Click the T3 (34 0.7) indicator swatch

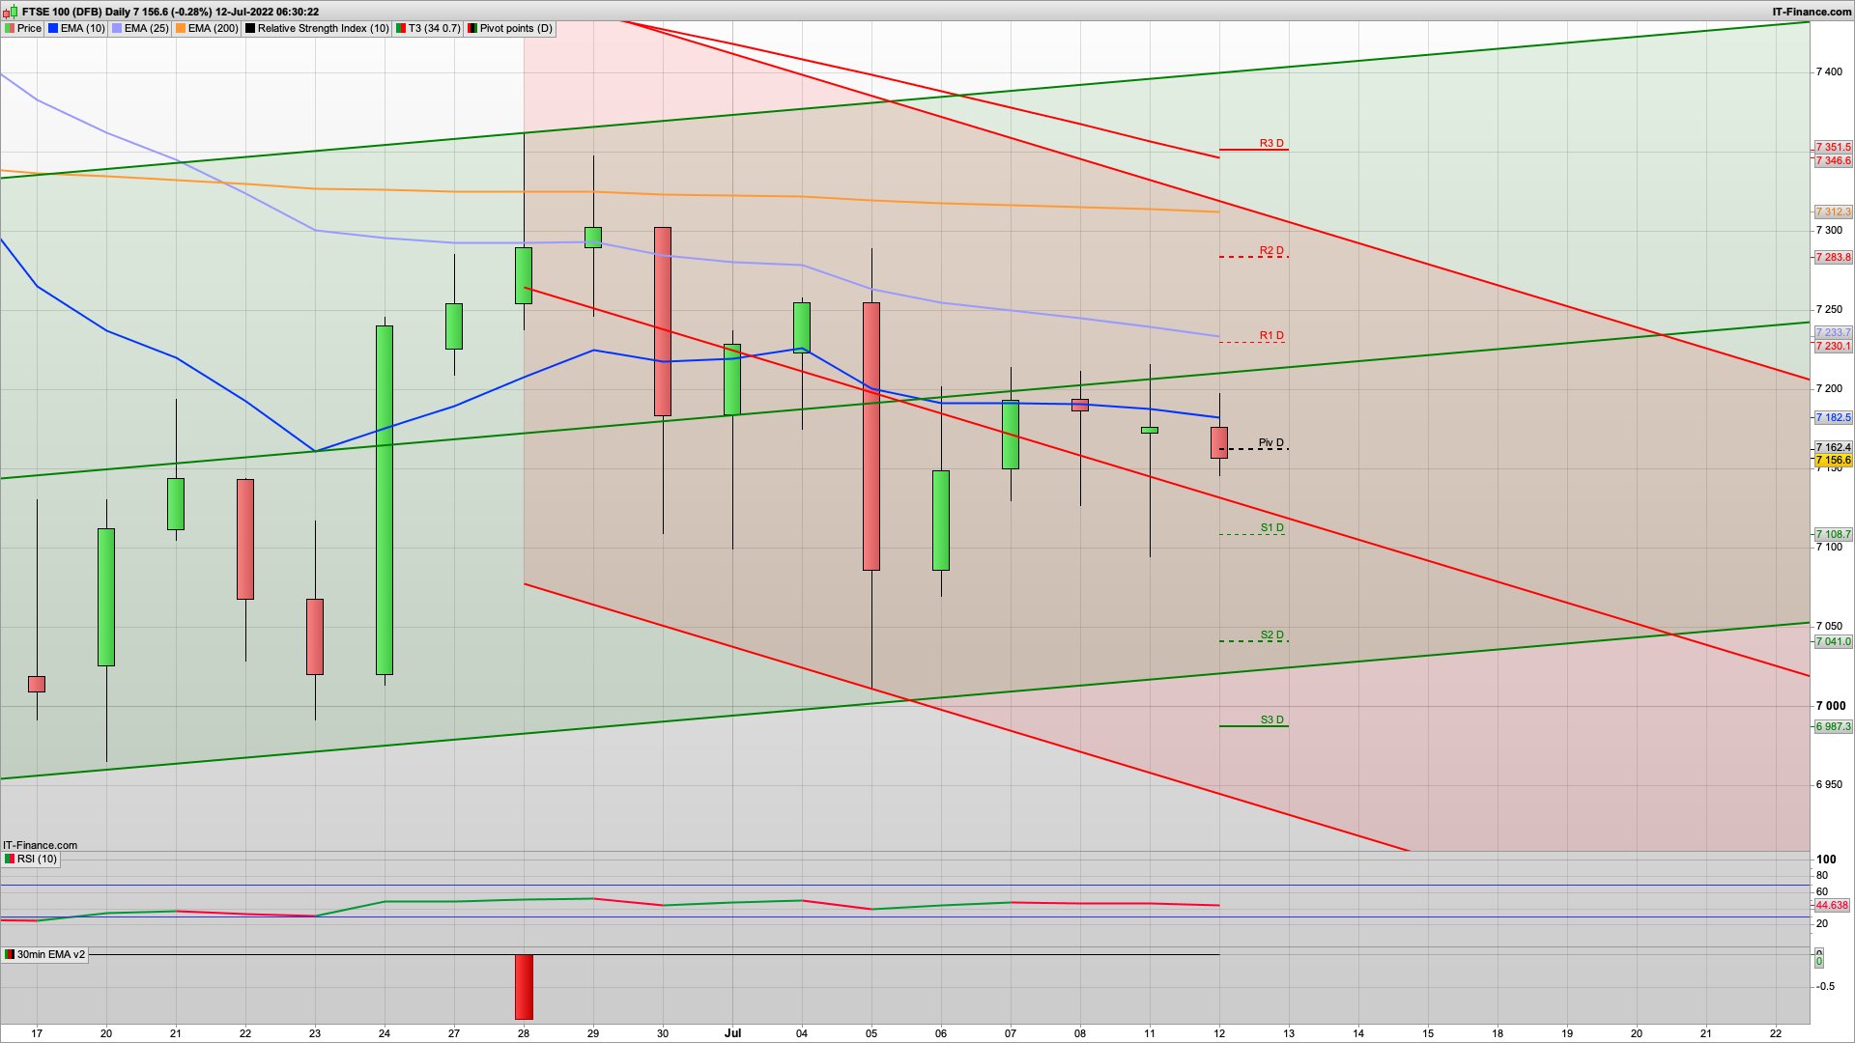(401, 28)
